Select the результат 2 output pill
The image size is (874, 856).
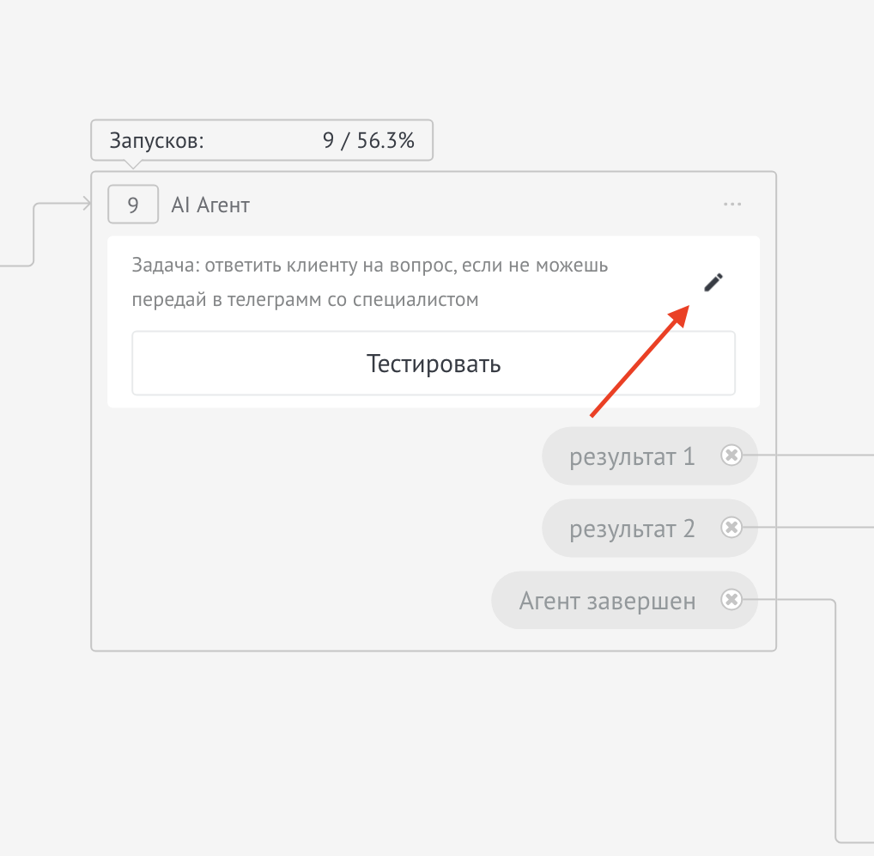631,529
